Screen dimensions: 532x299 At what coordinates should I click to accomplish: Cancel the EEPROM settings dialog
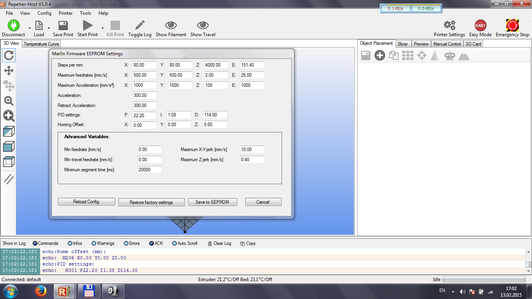click(x=263, y=202)
